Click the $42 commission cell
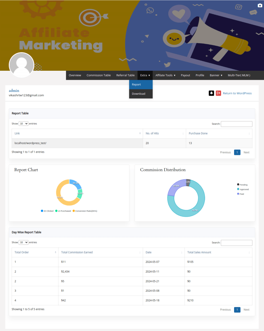 [x=101, y=300]
